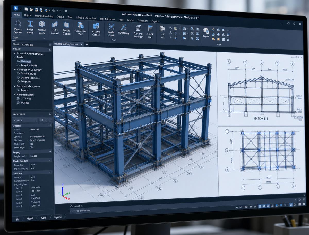Collapse the General properties section
The width and height of the screenshot is (309, 235).
point(50,125)
